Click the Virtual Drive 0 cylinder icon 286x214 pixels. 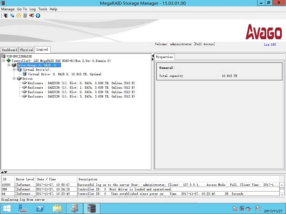pos(24,74)
